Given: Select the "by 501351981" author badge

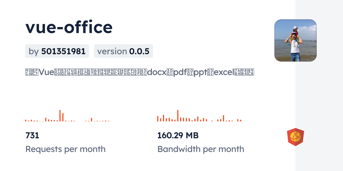Looking at the screenshot, I should click(57, 51).
